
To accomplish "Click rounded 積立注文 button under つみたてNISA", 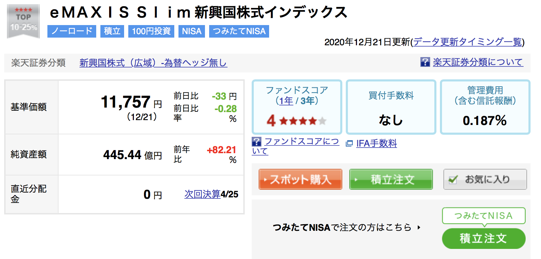I will click(483, 238).
